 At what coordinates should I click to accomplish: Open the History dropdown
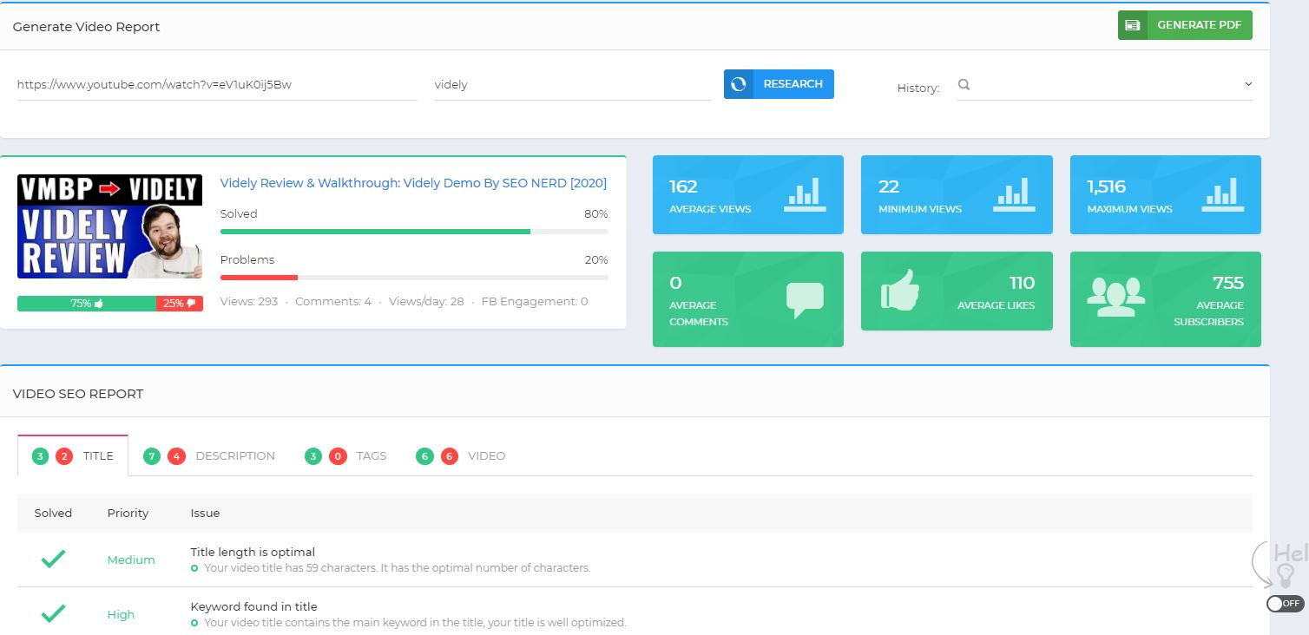click(x=1104, y=85)
